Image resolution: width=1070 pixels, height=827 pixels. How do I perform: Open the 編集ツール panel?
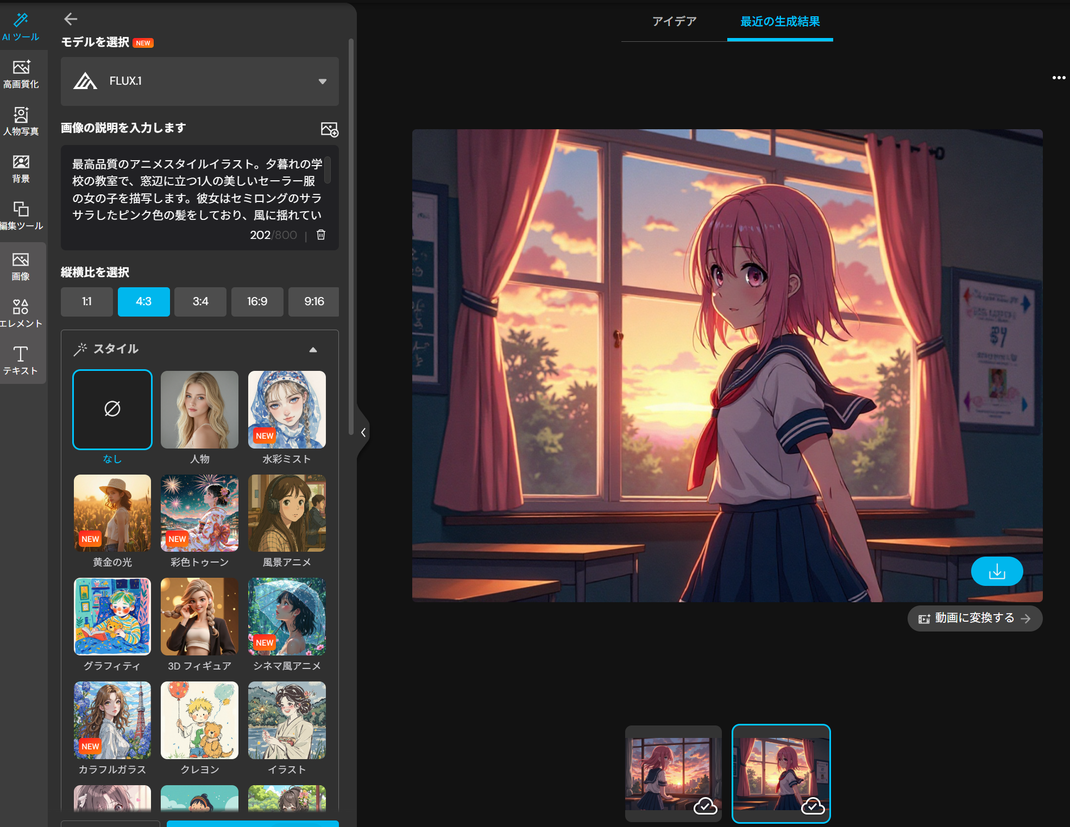[21, 216]
